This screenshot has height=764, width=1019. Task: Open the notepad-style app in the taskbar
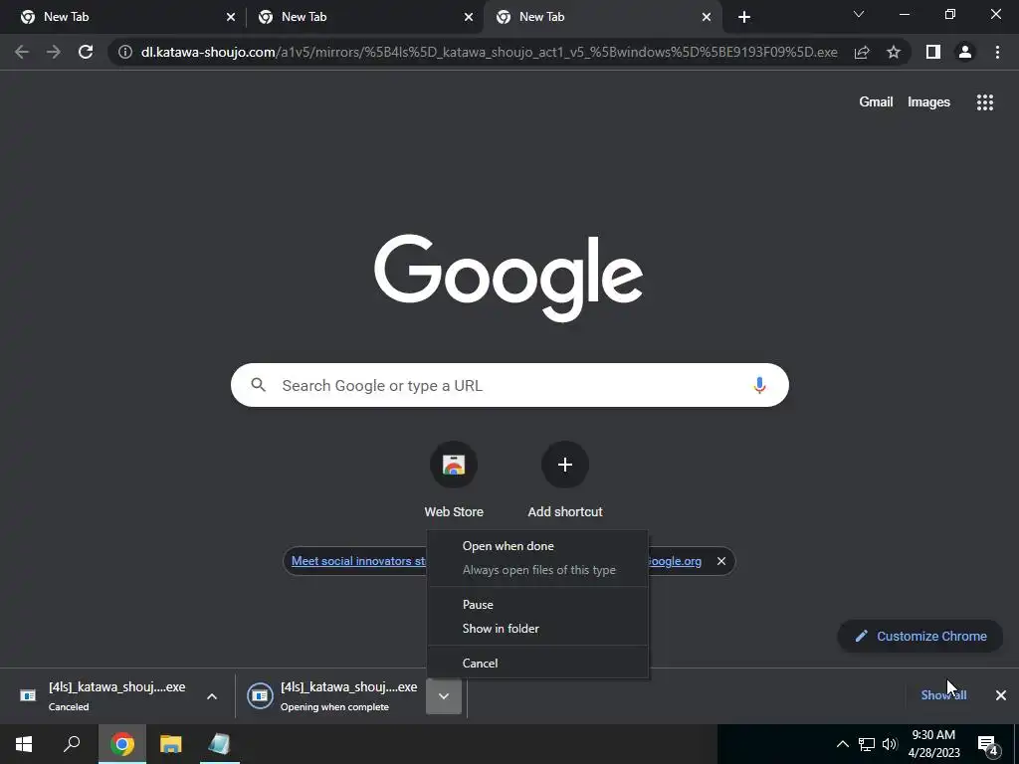point(219,744)
